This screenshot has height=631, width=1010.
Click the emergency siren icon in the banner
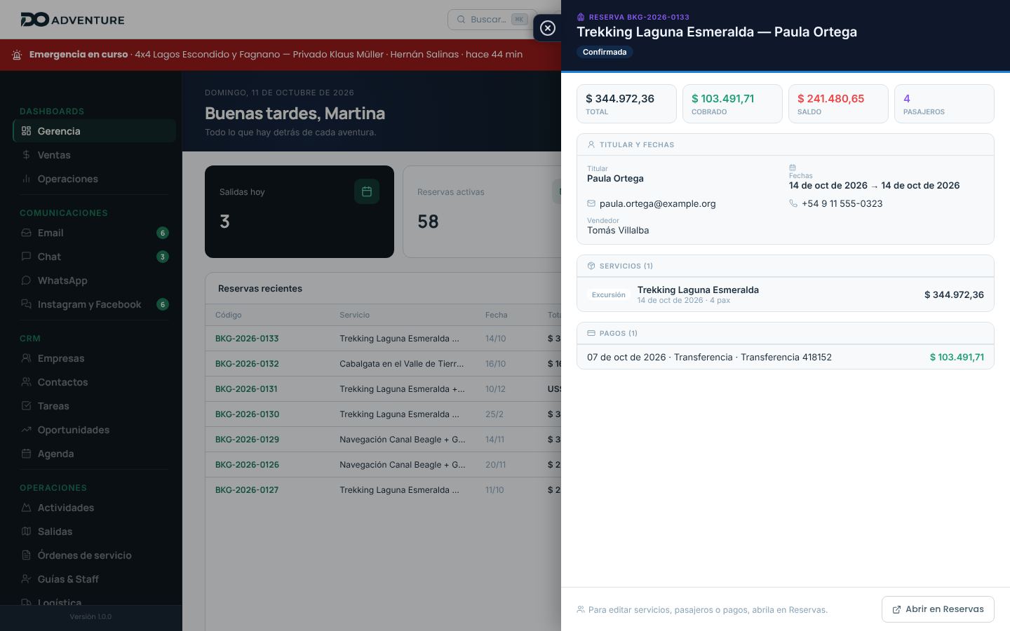tap(18, 55)
